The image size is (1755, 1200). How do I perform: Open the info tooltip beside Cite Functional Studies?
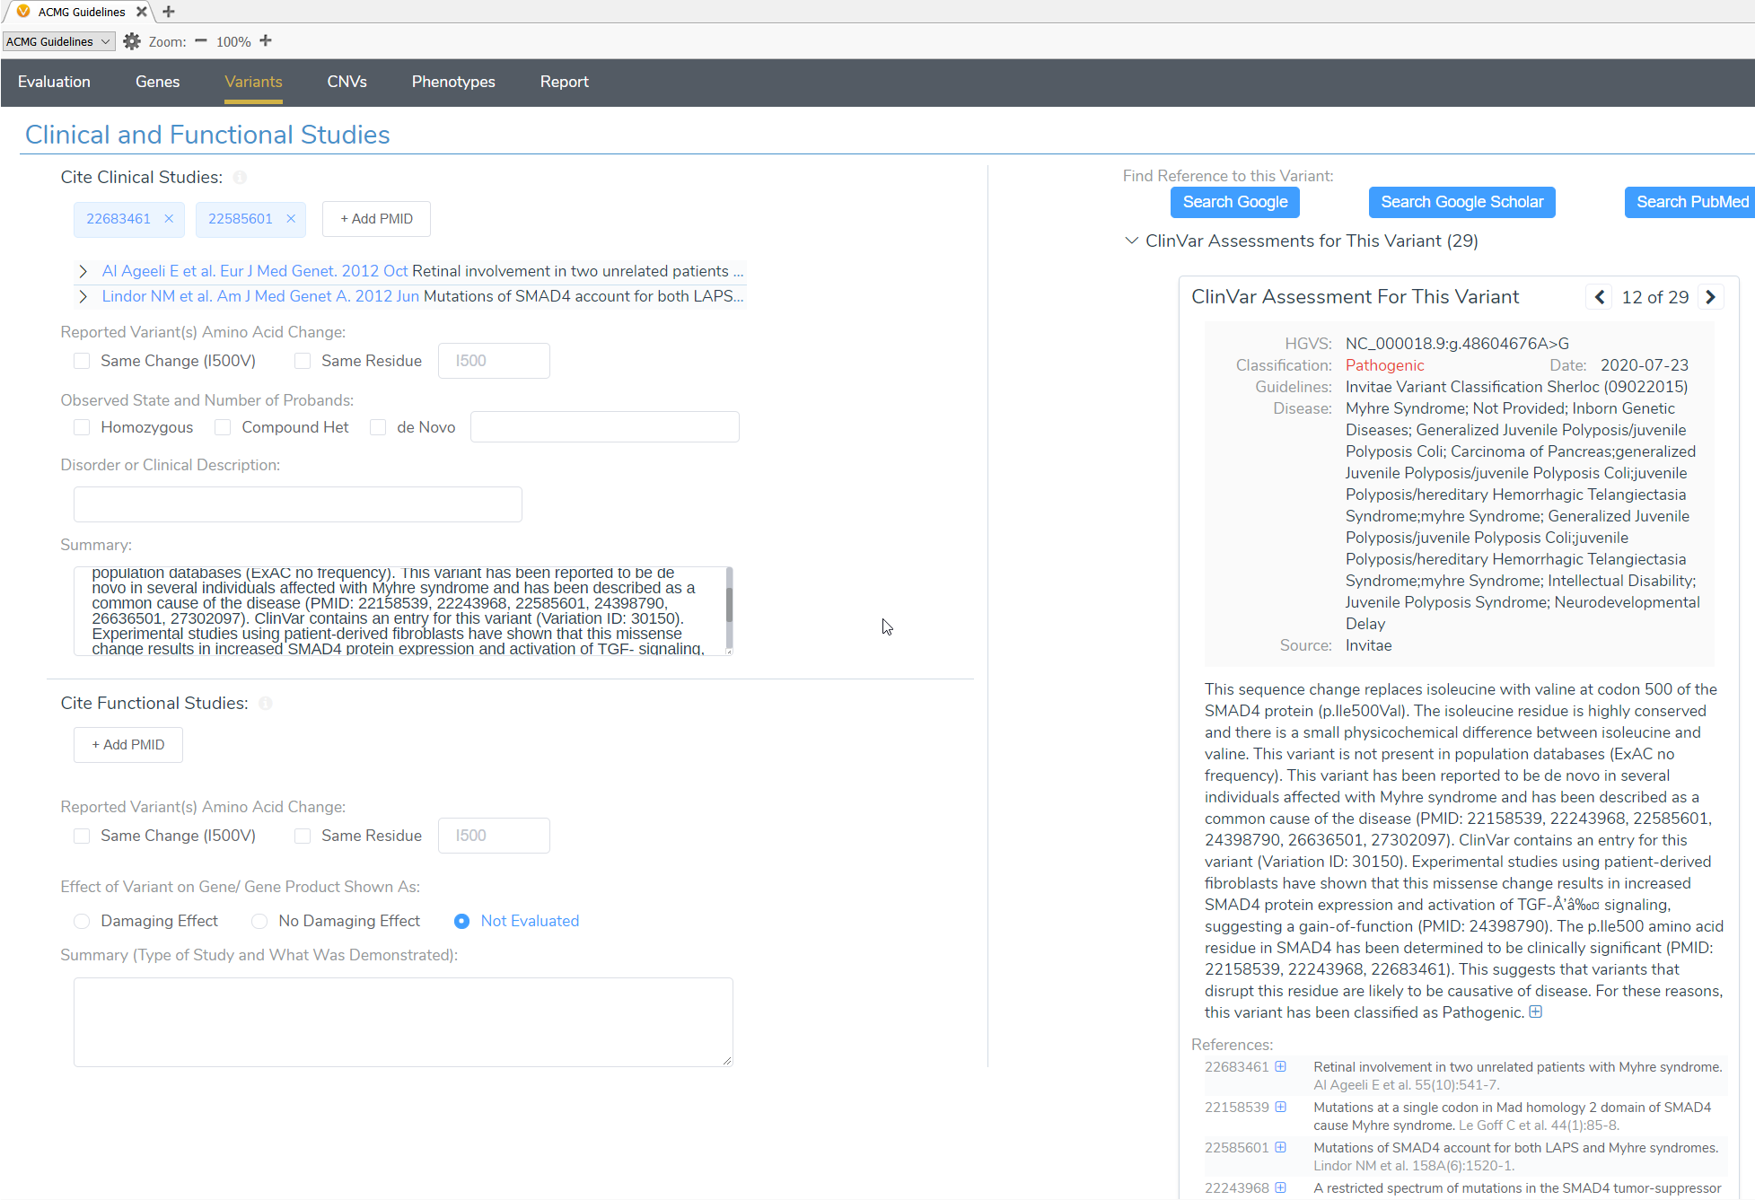pos(266,704)
